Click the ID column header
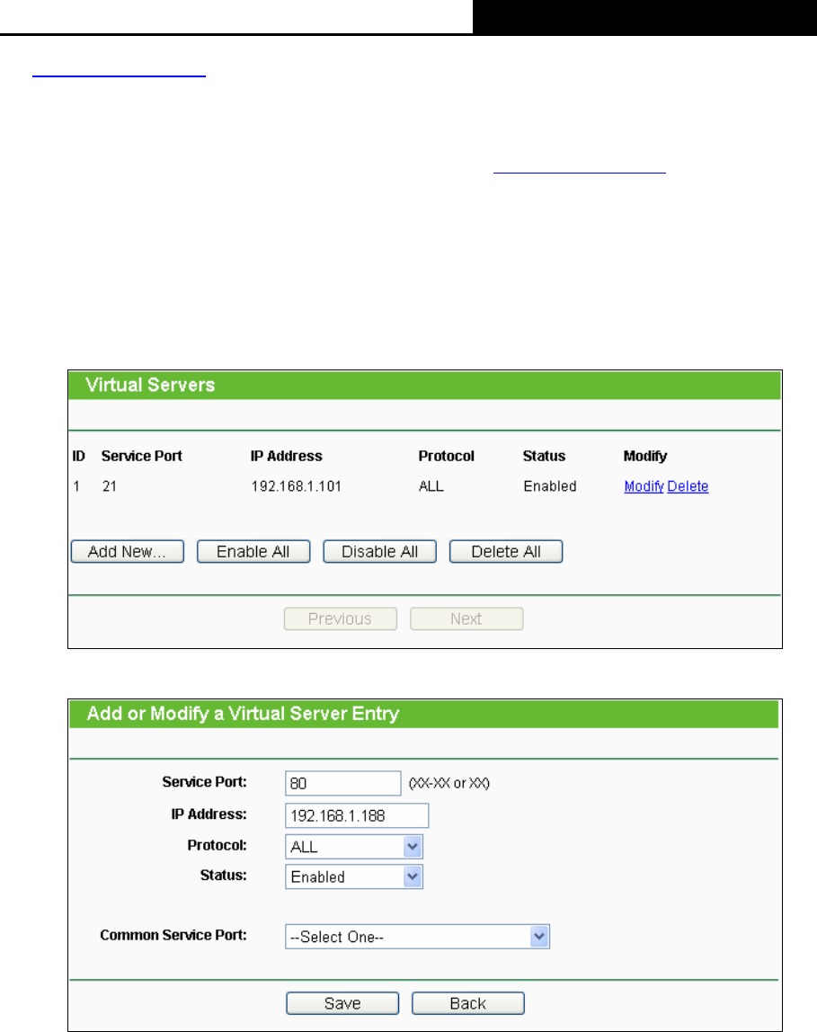Image resolution: width=817 pixels, height=1032 pixels. coord(79,456)
